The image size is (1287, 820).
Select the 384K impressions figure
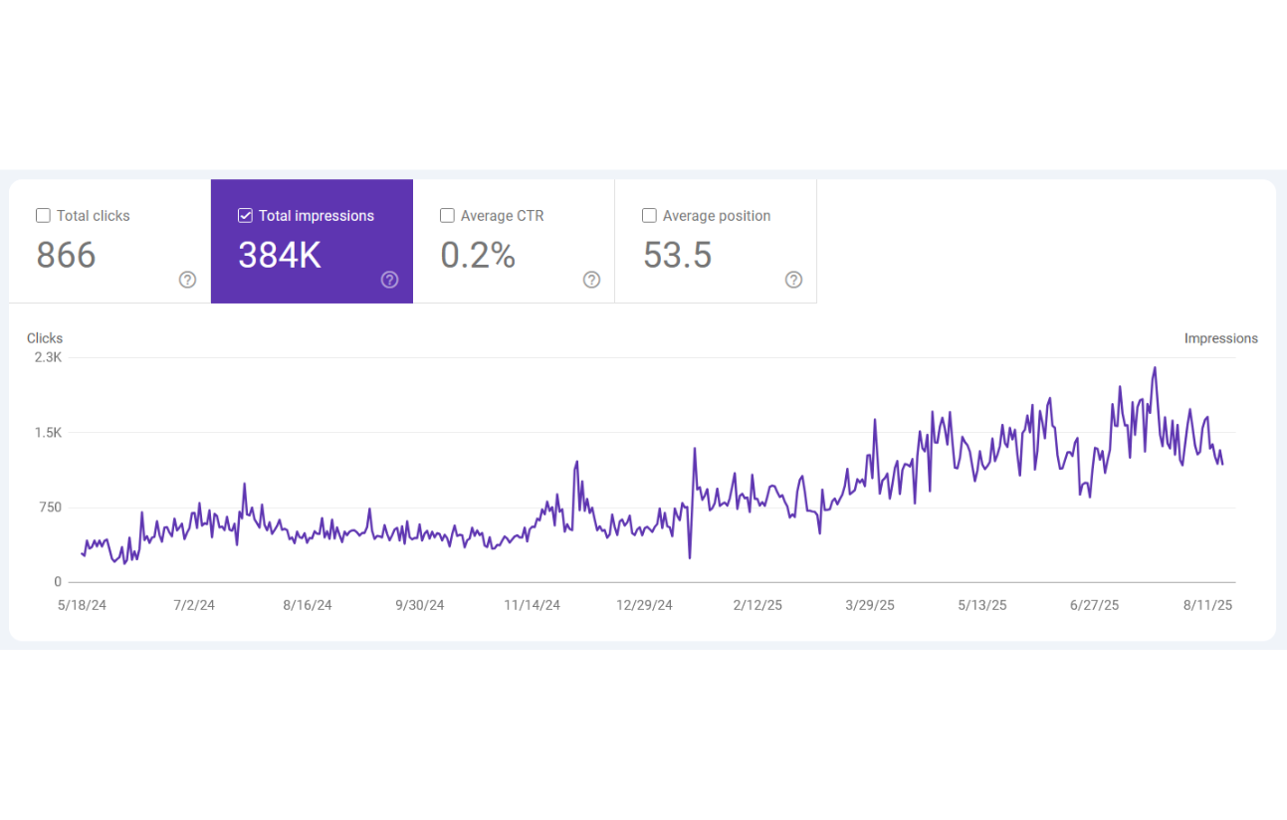(x=280, y=256)
